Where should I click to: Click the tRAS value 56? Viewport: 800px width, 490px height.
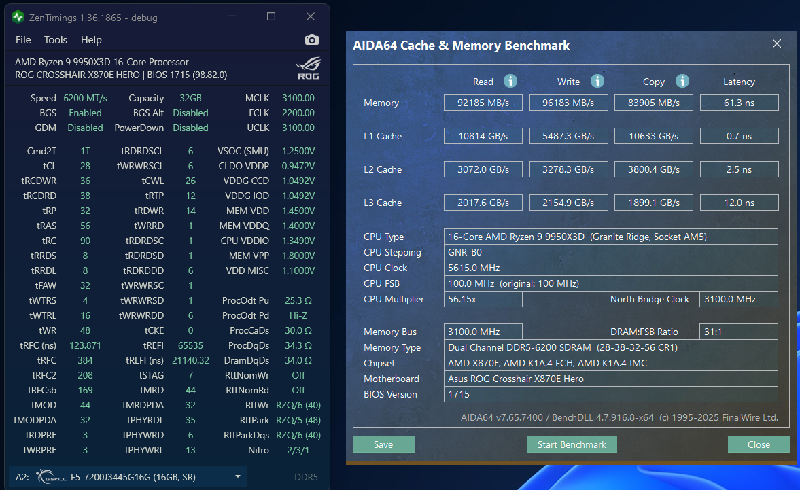(x=85, y=226)
